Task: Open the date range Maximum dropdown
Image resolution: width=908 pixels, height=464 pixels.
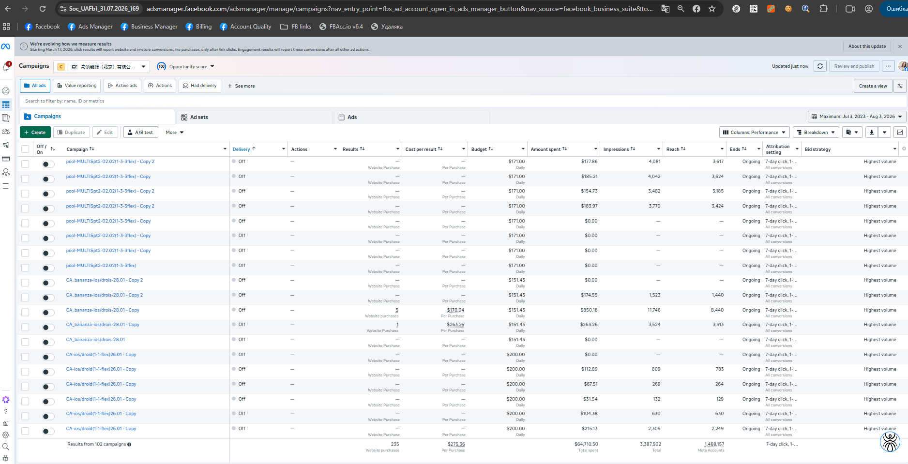Action: point(857,117)
